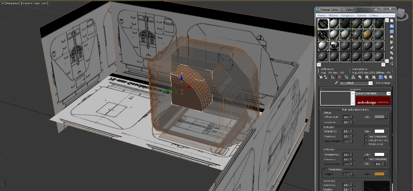The image size is (413, 191).
Task: Open the Utilities menu
Action: pos(374,15)
